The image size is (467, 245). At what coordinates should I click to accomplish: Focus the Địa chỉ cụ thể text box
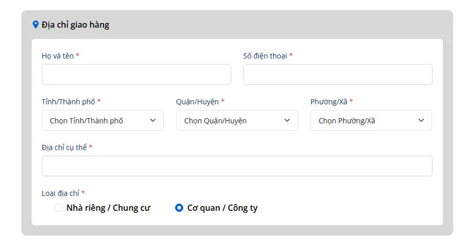click(x=237, y=166)
